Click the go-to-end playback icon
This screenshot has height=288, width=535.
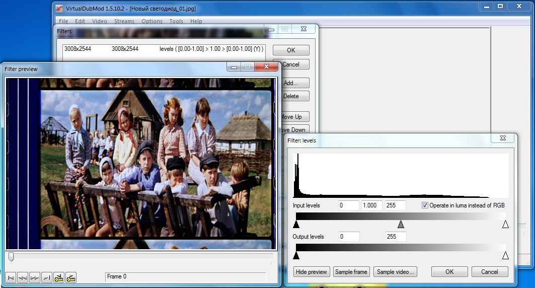pos(46,277)
